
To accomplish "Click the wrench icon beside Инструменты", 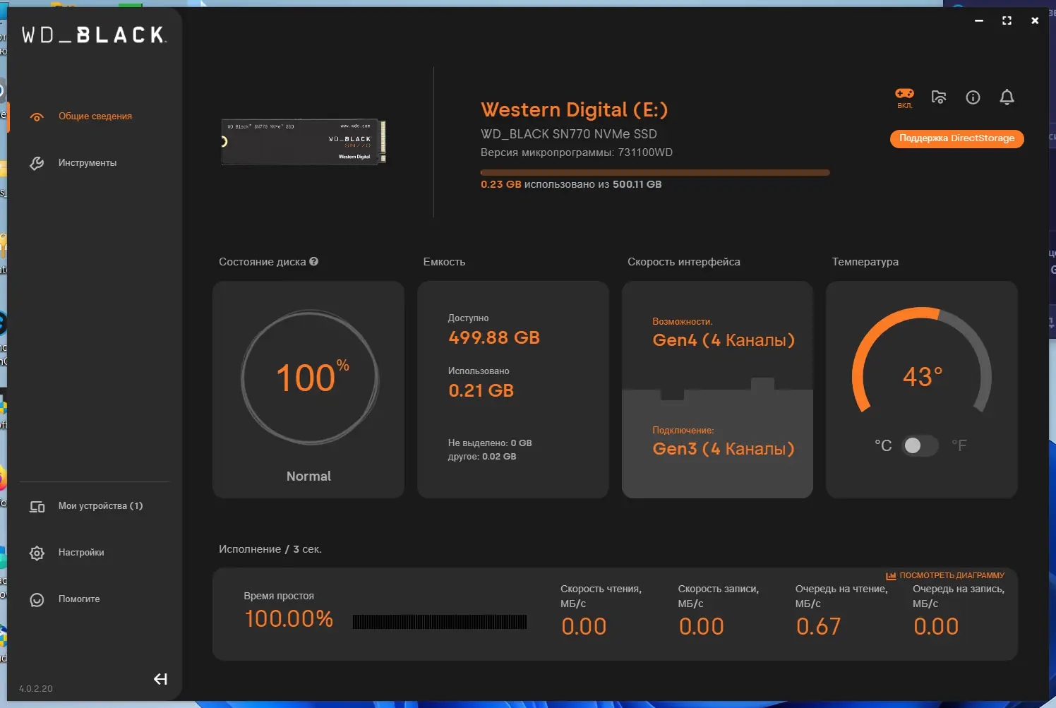I will coord(37,162).
